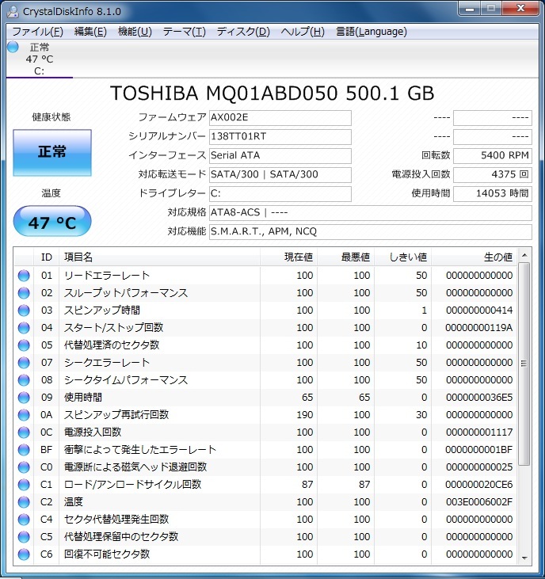Click the CrystalDiskInfo title bar icon
Viewport: 545px width, 579px height.
pos(13,12)
